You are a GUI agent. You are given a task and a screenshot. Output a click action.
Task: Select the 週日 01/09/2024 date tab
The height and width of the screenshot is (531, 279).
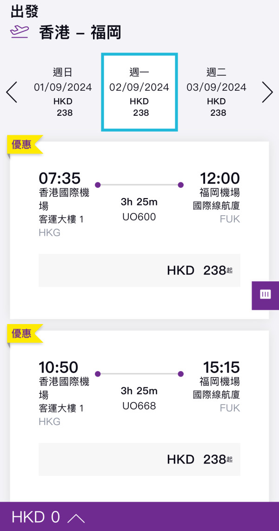tap(63, 92)
